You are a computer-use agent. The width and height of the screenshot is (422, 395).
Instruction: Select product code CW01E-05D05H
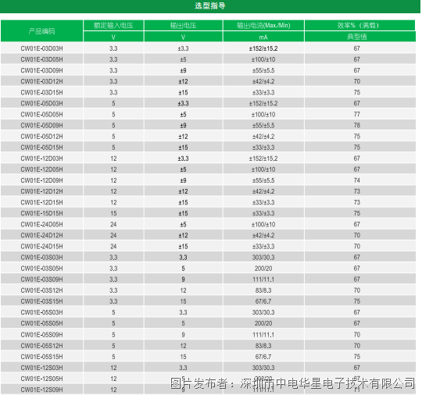click(41, 115)
